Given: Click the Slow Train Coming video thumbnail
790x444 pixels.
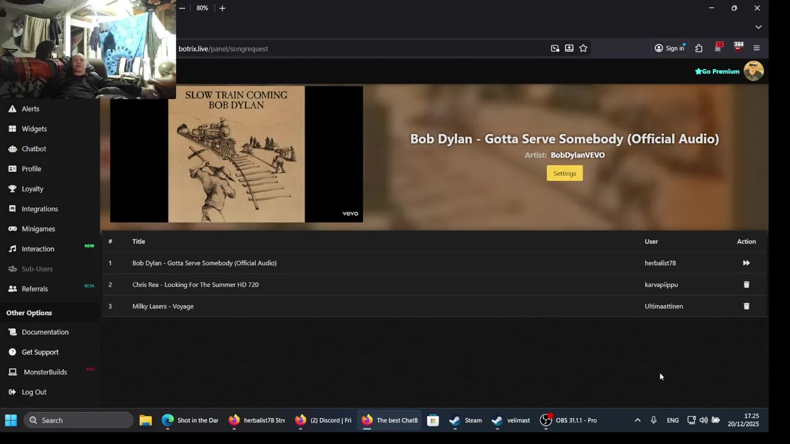Looking at the screenshot, I should coord(236,154).
